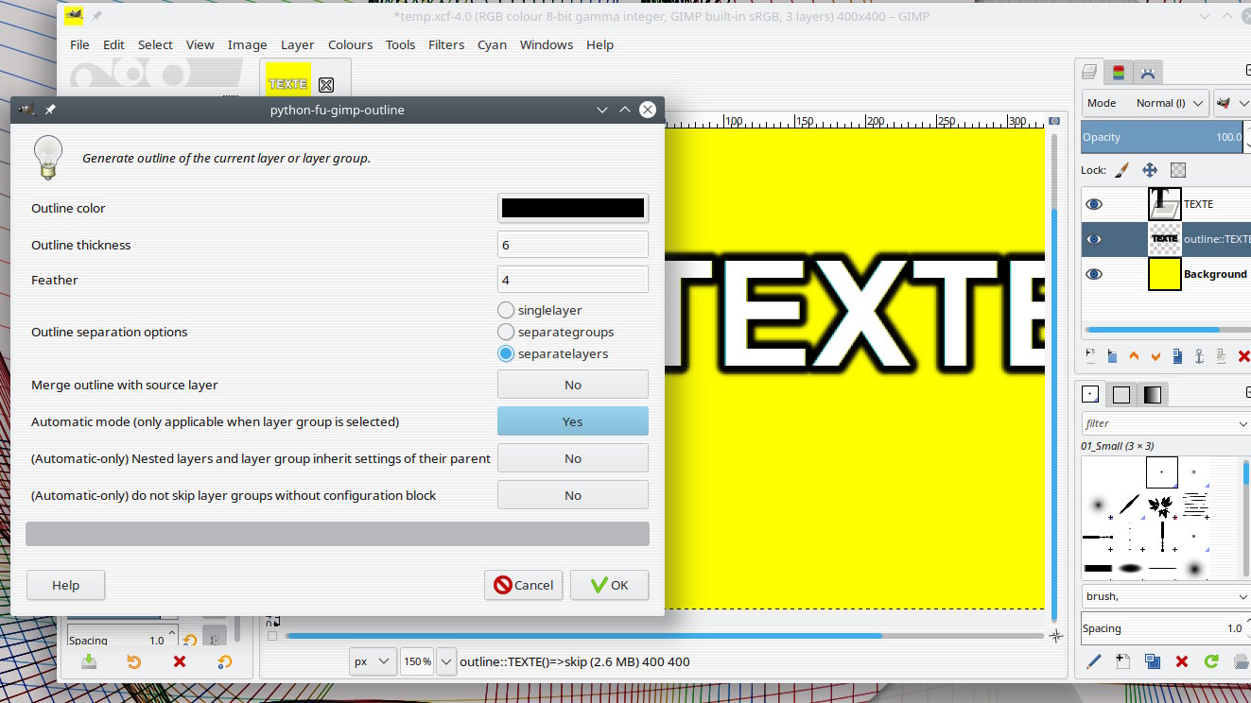Refresh the brushes list

pos(1210,661)
